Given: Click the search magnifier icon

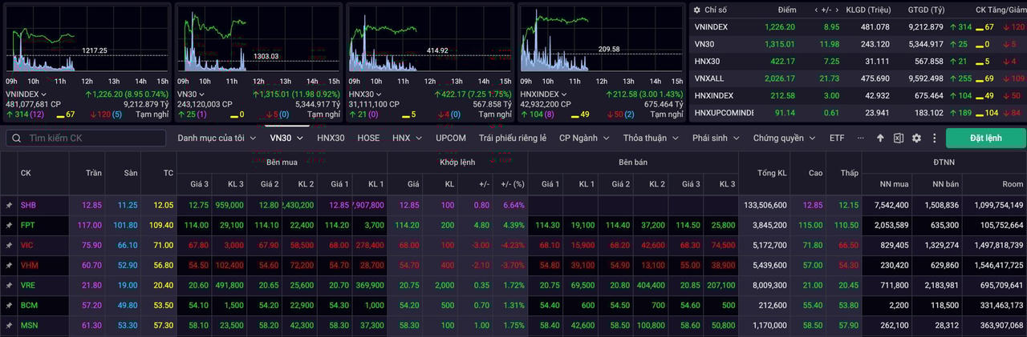Looking at the screenshot, I should click(x=16, y=138).
